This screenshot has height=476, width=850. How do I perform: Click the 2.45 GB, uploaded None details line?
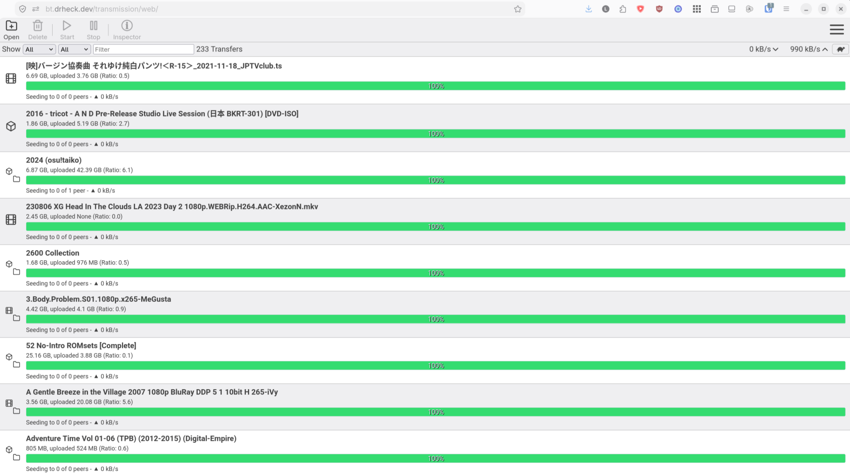click(74, 217)
